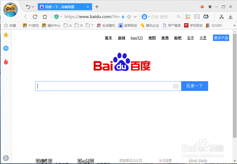Open the 生成随机 bookmark
237x164 pixels.
click(106, 26)
